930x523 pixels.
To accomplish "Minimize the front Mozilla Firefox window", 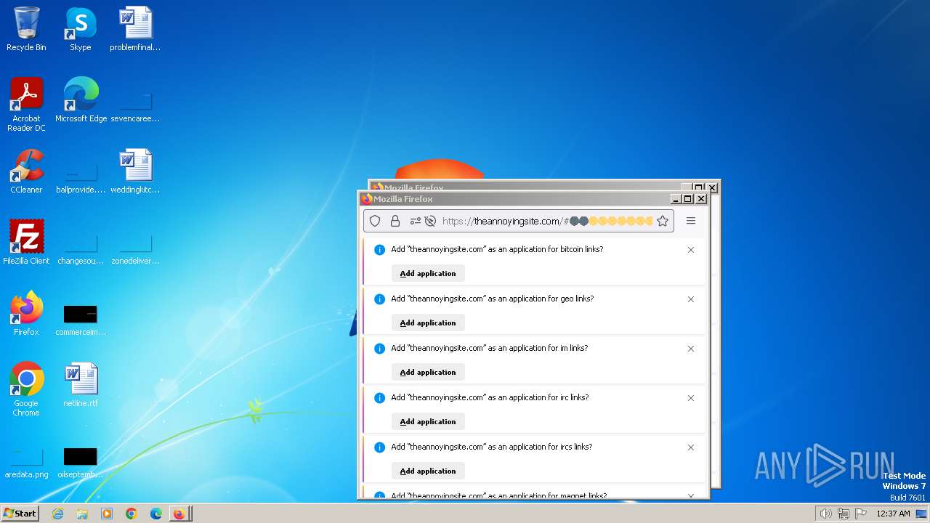I will (676, 198).
